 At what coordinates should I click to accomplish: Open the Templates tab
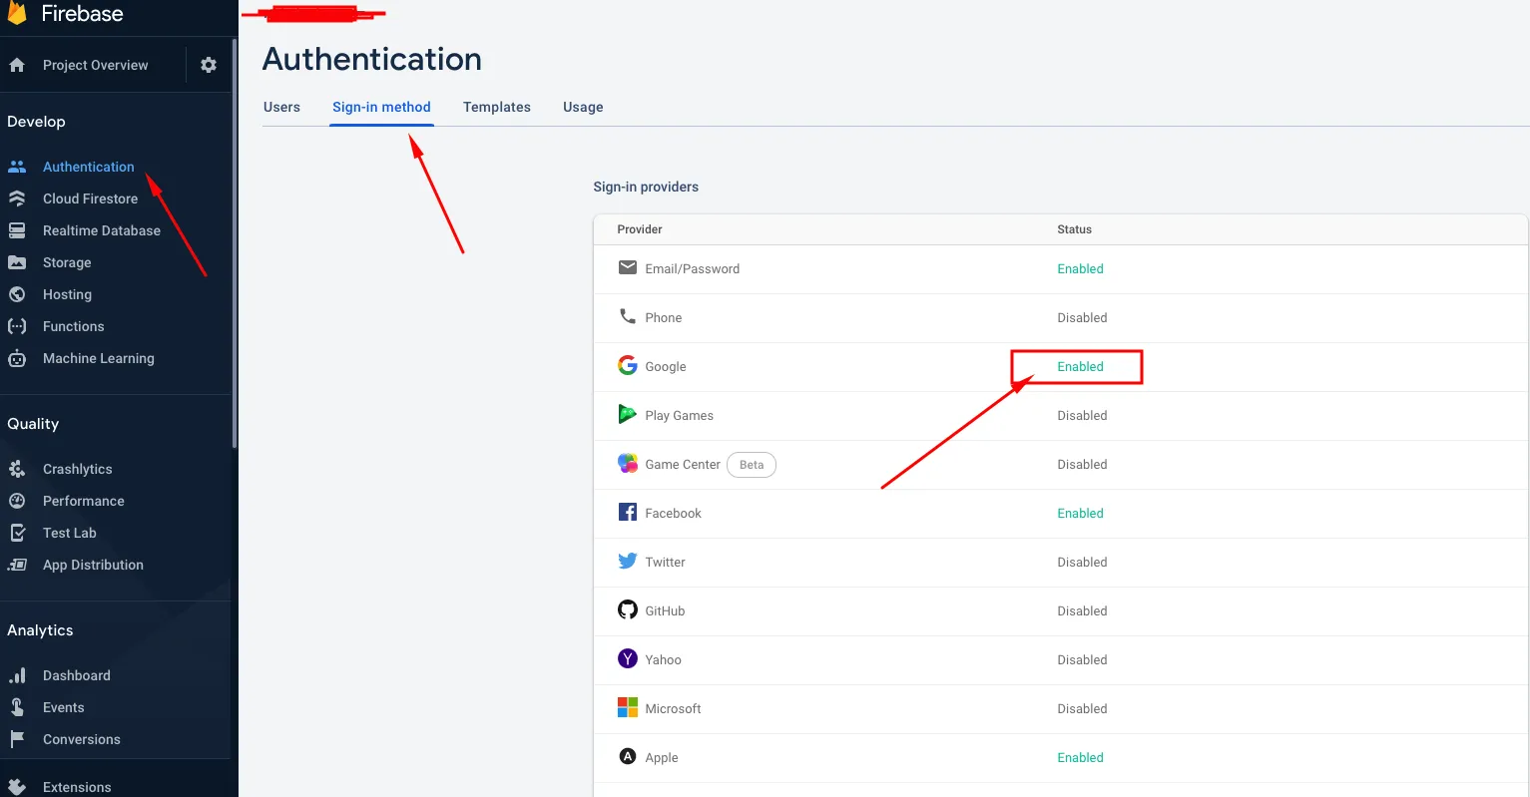click(497, 107)
